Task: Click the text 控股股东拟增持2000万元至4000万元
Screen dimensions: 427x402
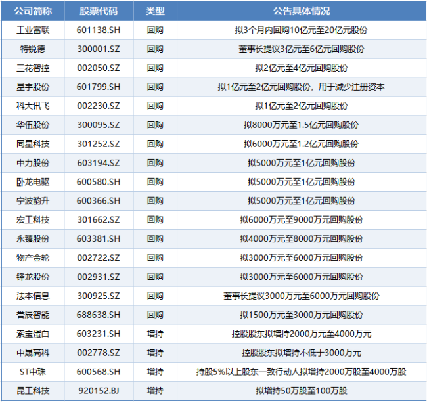Action: (301, 334)
